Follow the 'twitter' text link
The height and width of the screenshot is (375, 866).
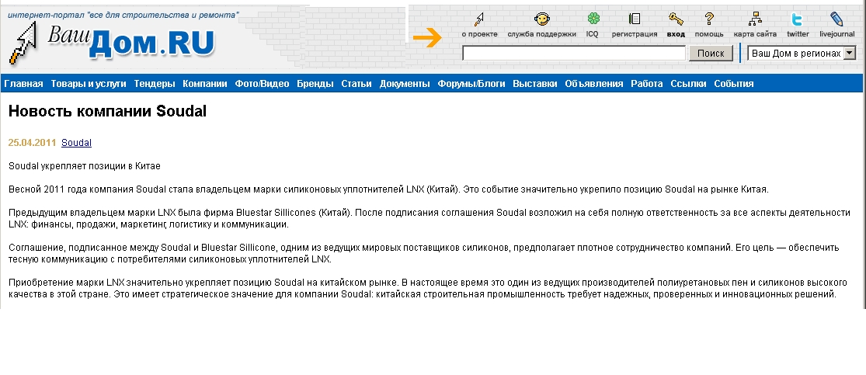tap(798, 34)
